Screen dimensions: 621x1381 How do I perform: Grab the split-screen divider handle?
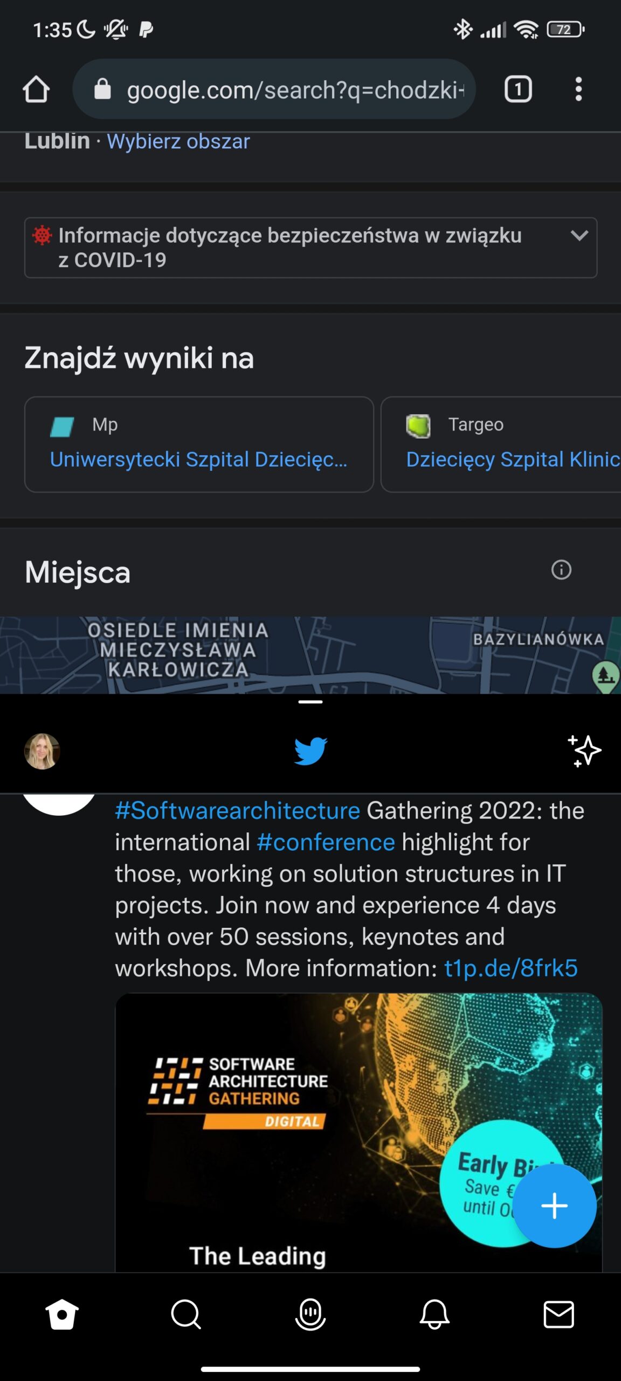[310, 702]
